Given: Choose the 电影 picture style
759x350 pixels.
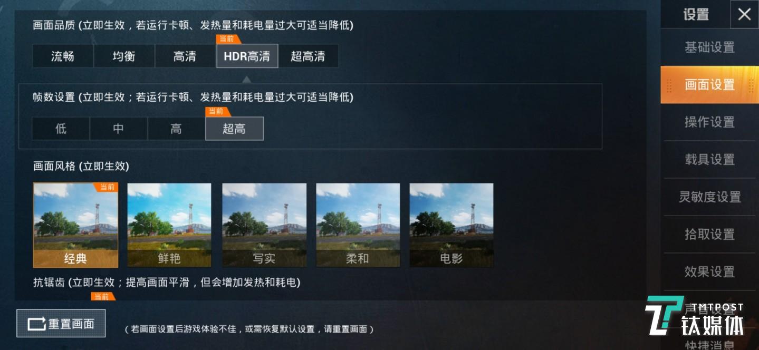Looking at the screenshot, I should (451, 225).
